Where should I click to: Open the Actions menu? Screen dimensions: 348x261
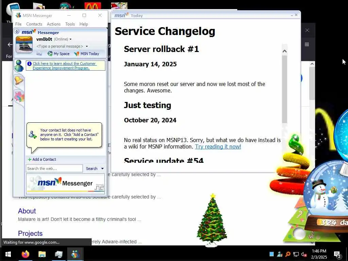pyautogui.click(x=53, y=24)
